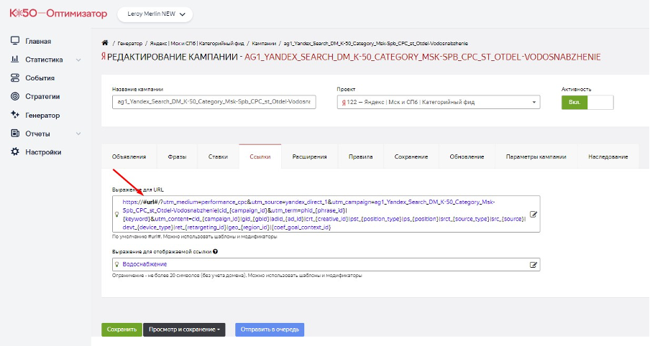Open the Проект selection dropdown
The width and height of the screenshot is (650, 346).
(x=439, y=102)
